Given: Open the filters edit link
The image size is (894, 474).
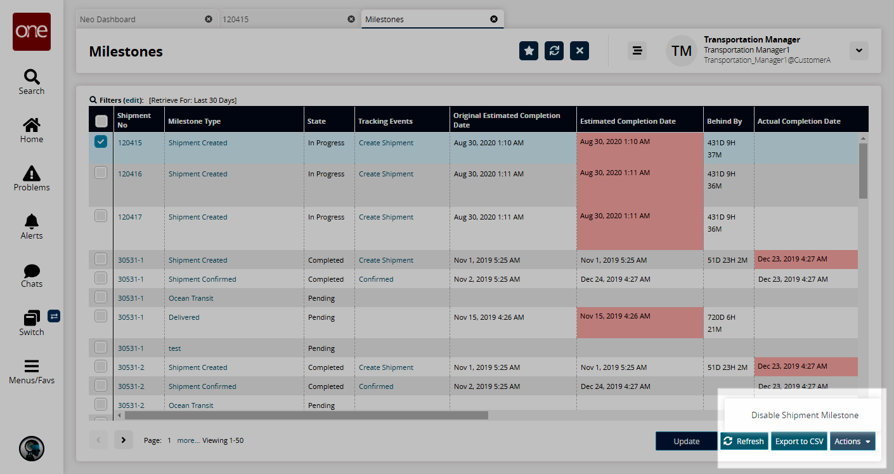Looking at the screenshot, I should [133, 100].
